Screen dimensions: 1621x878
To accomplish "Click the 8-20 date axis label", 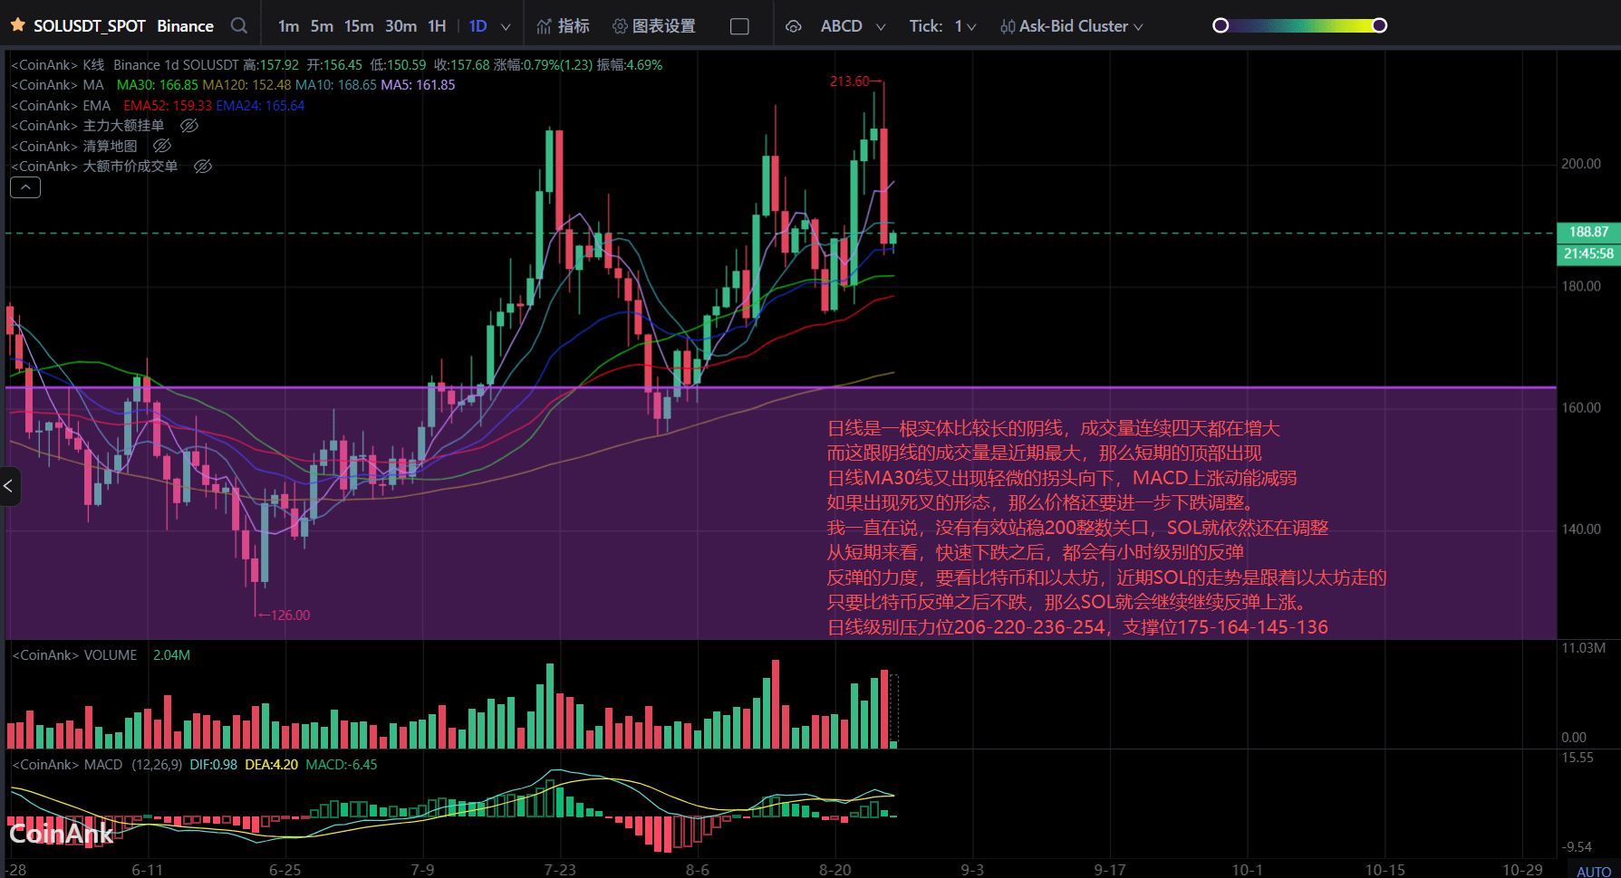I will coord(835,870).
